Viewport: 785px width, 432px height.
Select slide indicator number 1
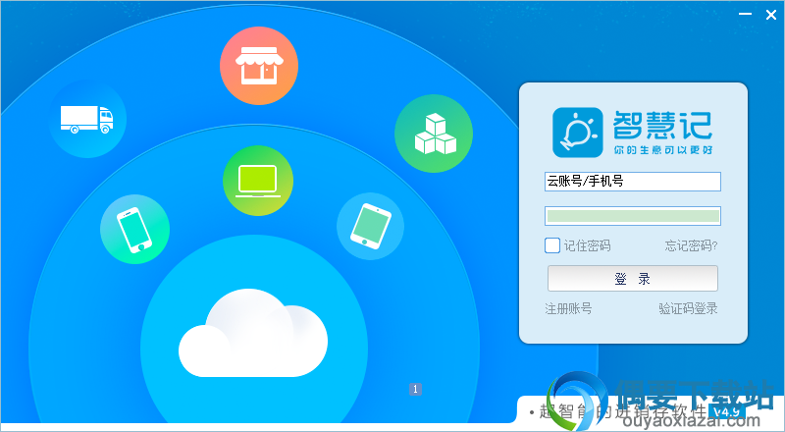415,389
